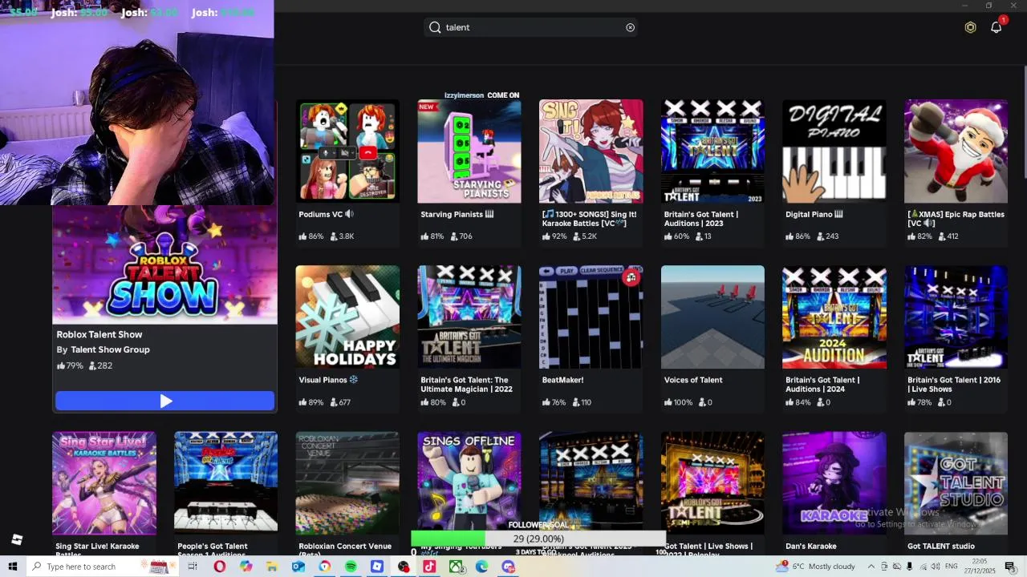
Task: Open the Digital Piano game thumbnail
Action: click(x=834, y=151)
